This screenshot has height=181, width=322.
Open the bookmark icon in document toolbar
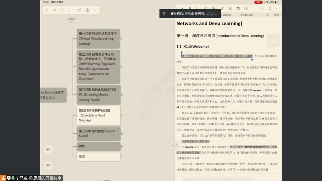point(270,8)
